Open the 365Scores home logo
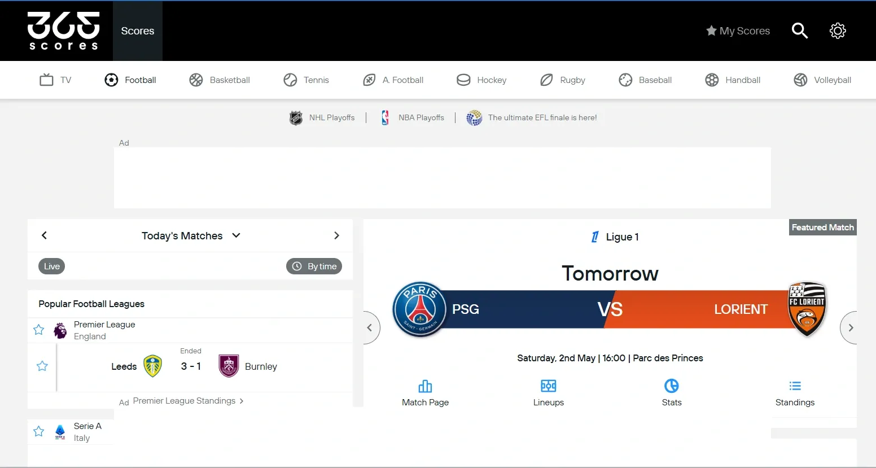The image size is (876, 468). click(63, 31)
